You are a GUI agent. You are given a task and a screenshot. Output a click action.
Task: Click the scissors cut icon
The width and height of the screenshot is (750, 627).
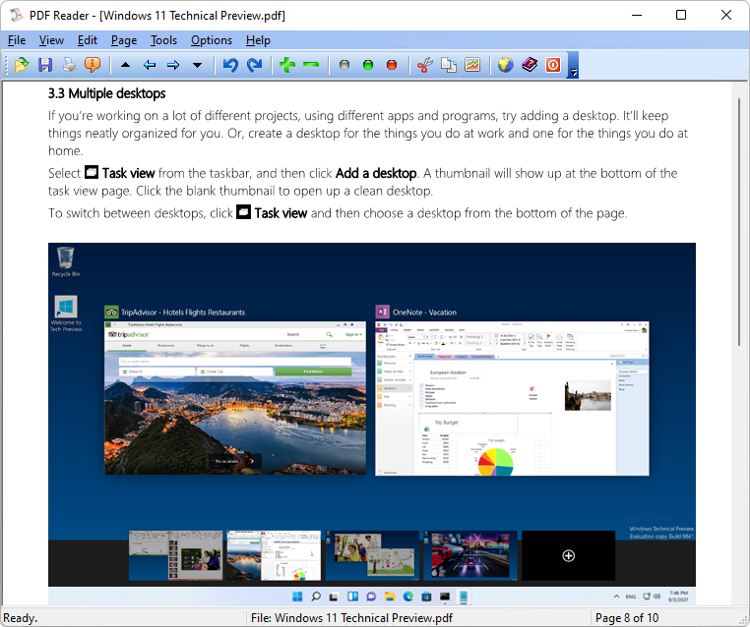(x=425, y=65)
